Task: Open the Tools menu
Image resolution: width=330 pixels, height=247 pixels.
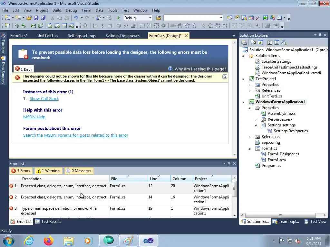Action: coord(112,10)
